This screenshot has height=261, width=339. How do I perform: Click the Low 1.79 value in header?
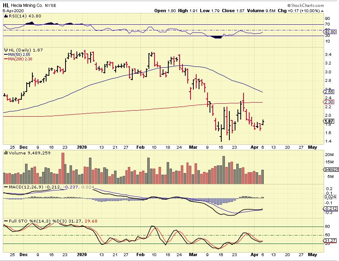tap(210, 11)
